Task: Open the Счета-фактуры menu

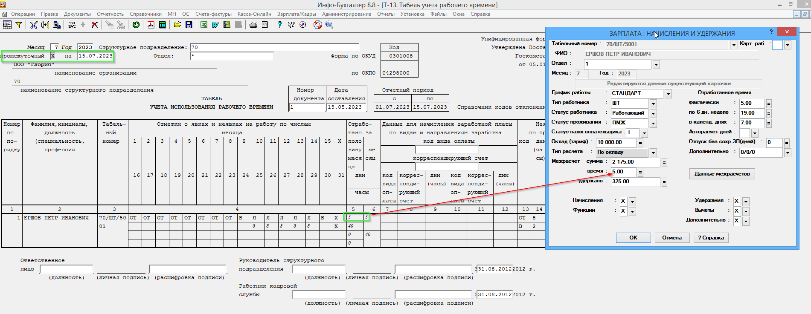Action: [x=213, y=14]
